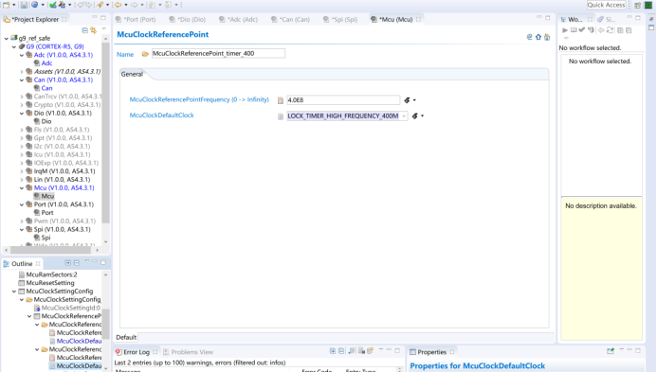Image resolution: width=657 pixels, height=372 pixels.
Task: Click the frequency field showing 4.0E8
Action: point(343,100)
